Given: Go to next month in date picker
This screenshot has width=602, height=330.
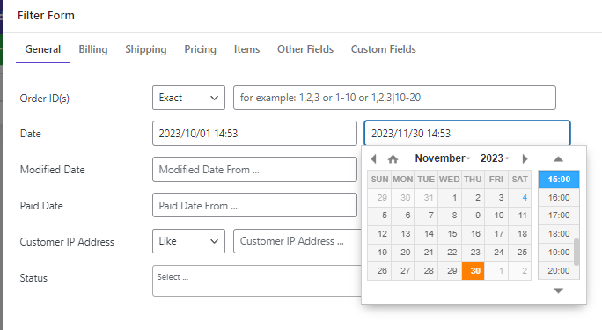Looking at the screenshot, I should tap(525, 158).
